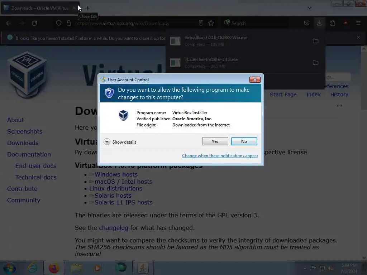The width and height of the screenshot is (367, 275).
Task: Open Contribute sidebar link
Action: (22, 189)
